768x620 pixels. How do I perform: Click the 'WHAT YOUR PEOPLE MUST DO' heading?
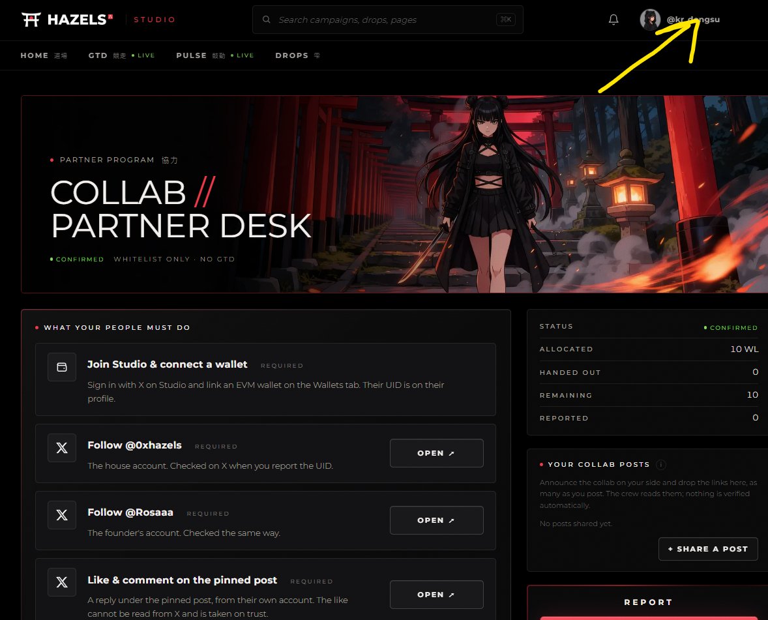tap(117, 328)
